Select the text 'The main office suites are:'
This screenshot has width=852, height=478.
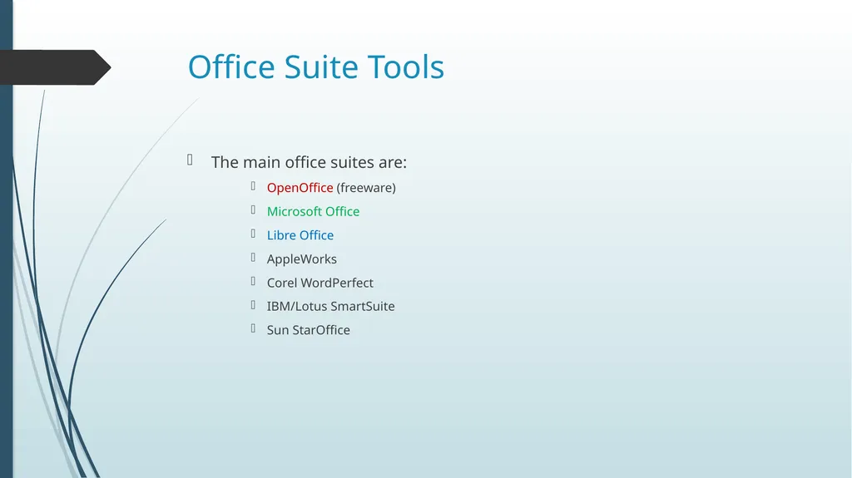coord(309,162)
